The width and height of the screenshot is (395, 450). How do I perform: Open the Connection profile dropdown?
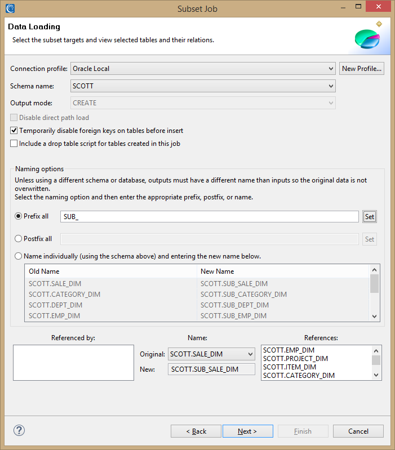[203, 69]
